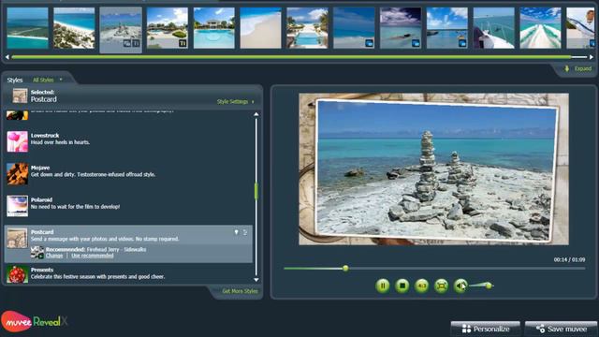Adjust the volume slider knob
Viewport: 599px width, 337px height.
489,285
